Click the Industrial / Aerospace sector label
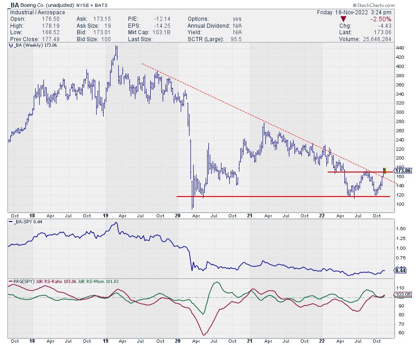 click(35, 12)
